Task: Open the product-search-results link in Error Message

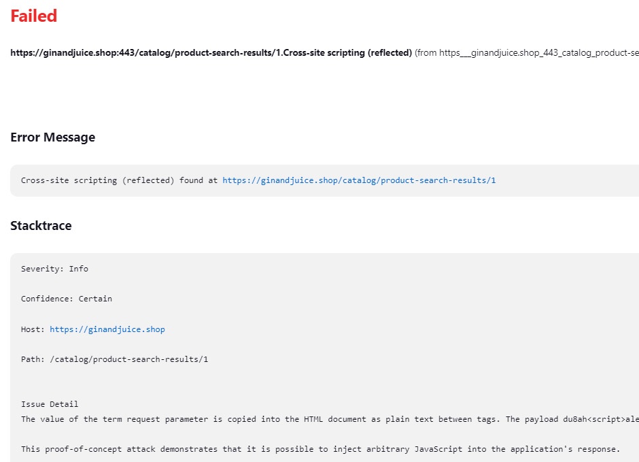Action: [x=359, y=180]
